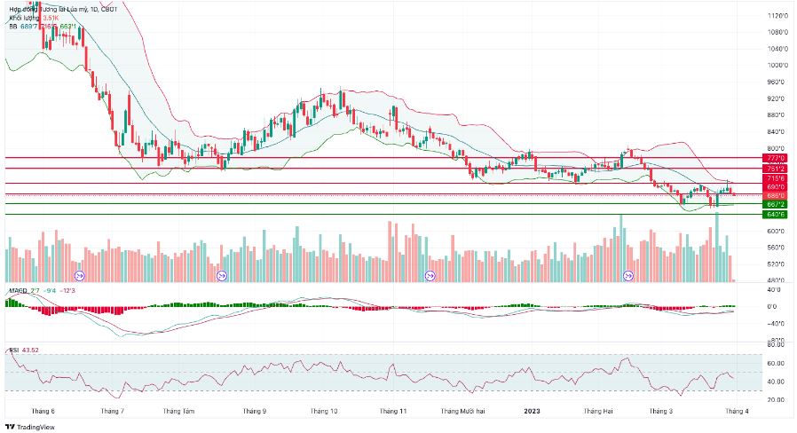The image size is (797, 433).
Task: Click the 20.00 RSI scale value
Action: pyautogui.click(x=775, y=400)
